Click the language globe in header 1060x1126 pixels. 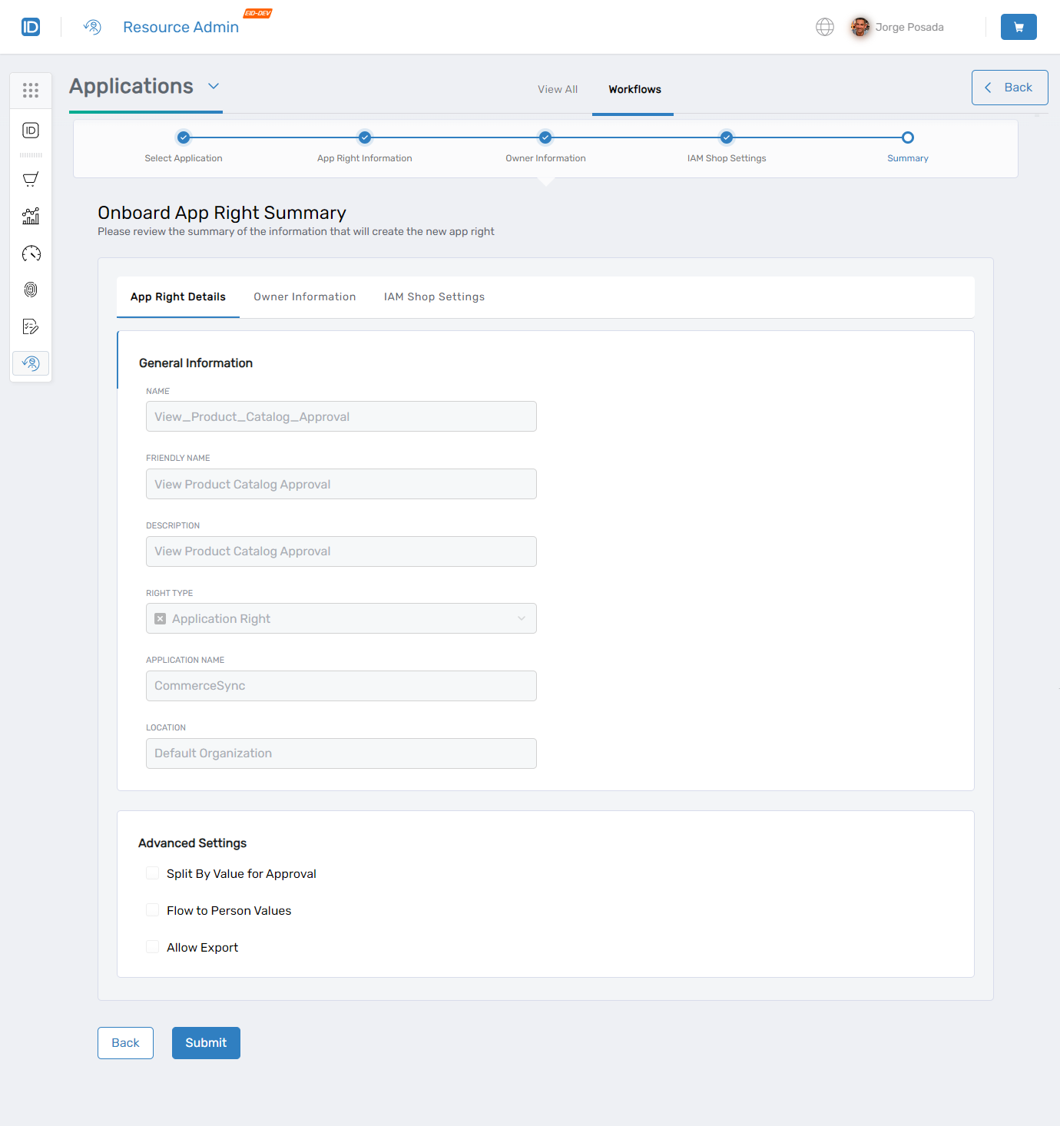point(825,27)
